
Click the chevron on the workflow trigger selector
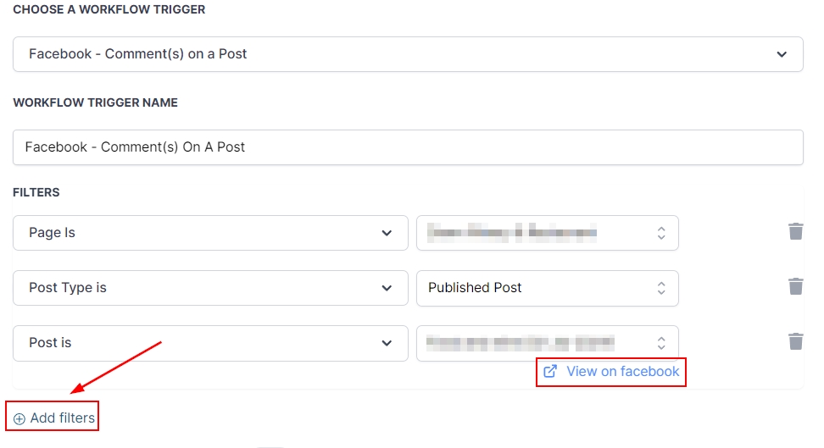(x=782, y=54)
